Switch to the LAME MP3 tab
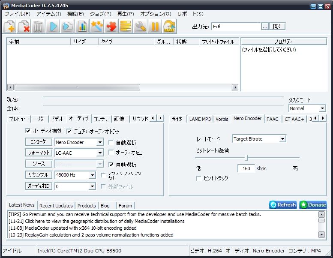 click(x=200, y=119)
